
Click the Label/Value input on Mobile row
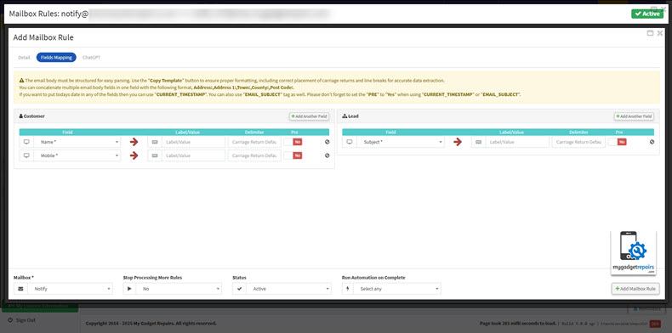point(193,155)
